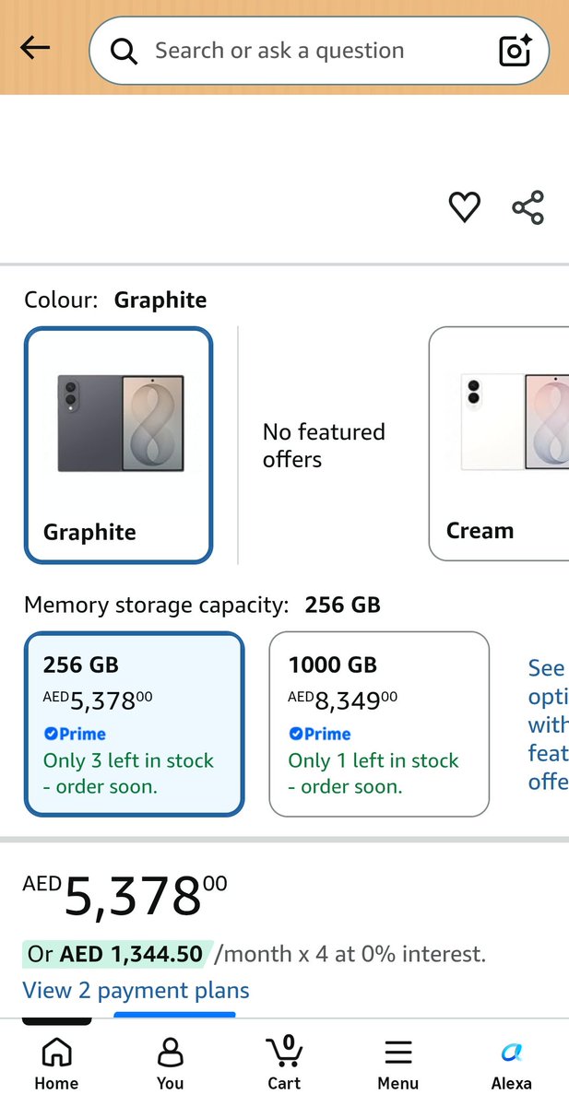Tap the share icon

point(528,207)
